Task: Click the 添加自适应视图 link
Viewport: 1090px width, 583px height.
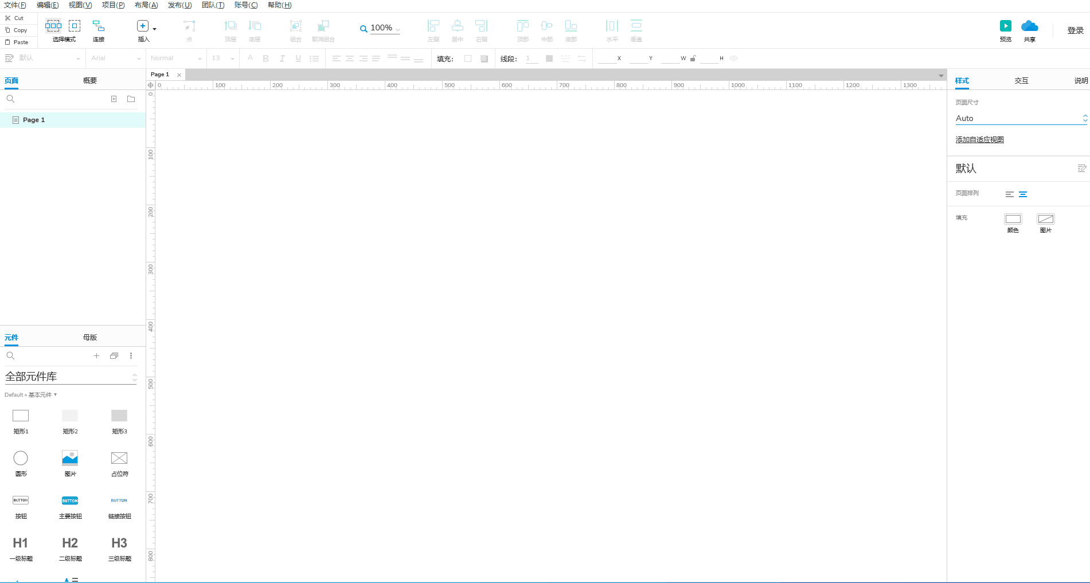Action: [x=979, y=140]
